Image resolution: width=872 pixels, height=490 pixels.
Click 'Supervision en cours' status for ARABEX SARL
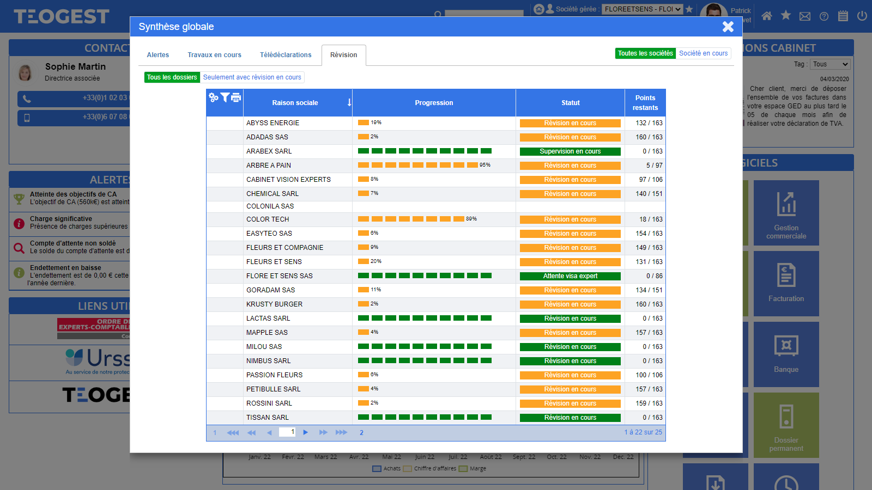[570, 151]
